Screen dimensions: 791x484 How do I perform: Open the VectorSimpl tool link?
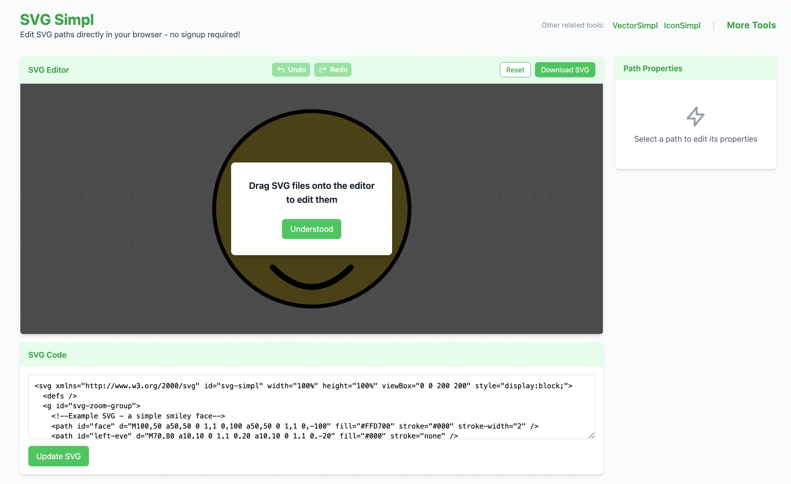click(x=635, y=25)
